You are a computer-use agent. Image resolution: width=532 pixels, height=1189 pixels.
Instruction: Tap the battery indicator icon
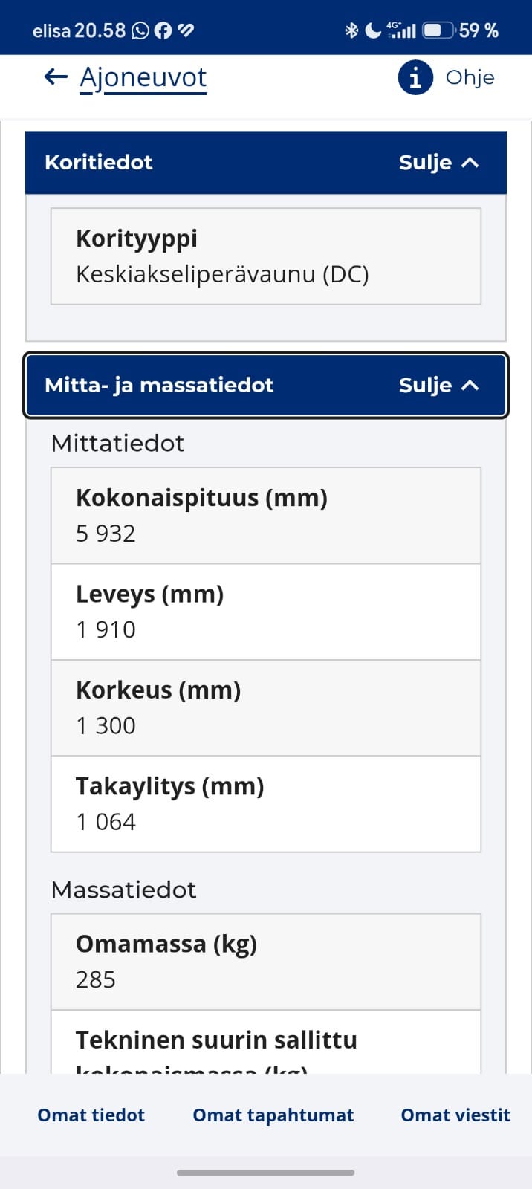pos(438,30)
